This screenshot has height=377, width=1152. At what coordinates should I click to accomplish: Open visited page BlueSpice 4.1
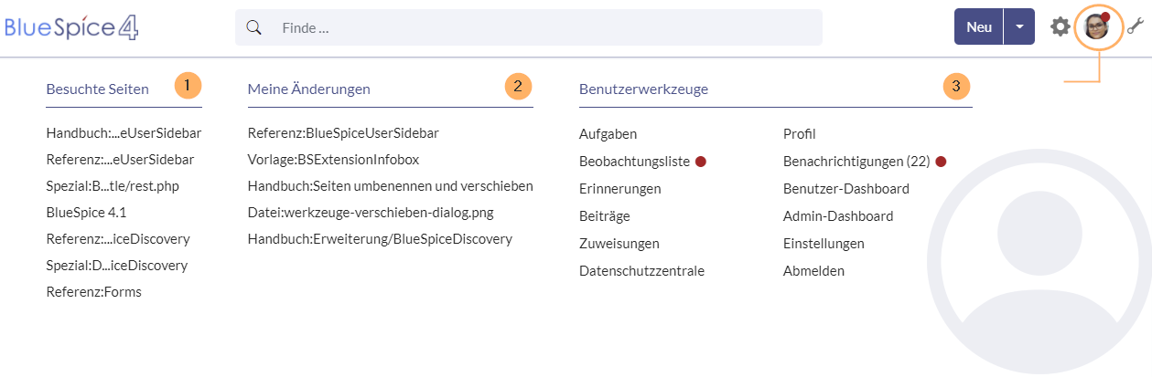click(86, 213)
